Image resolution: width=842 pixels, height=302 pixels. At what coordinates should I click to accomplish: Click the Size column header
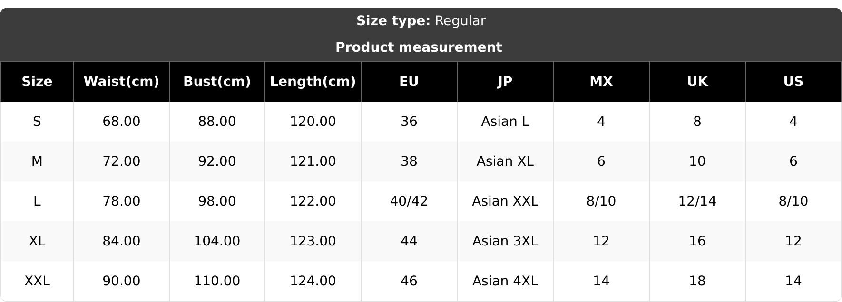pos(37,82)
